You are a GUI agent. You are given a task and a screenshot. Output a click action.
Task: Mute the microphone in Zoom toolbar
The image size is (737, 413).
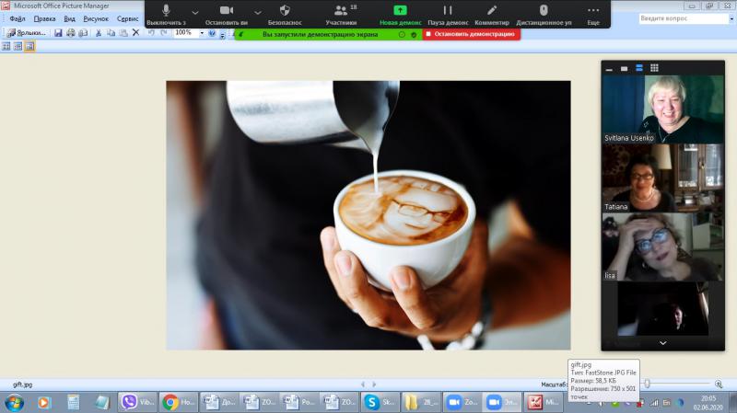[166, 14]
